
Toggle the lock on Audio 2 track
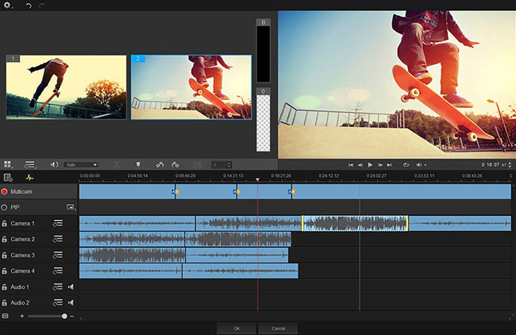[5, 303]
